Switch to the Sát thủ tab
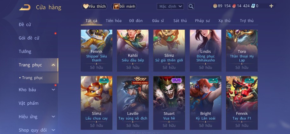 (180, 21)
